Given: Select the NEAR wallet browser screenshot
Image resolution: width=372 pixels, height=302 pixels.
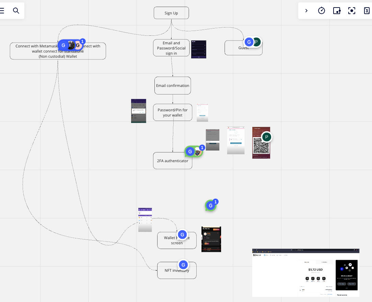Looking at the screenshot, I should click(x=305, y=273).
